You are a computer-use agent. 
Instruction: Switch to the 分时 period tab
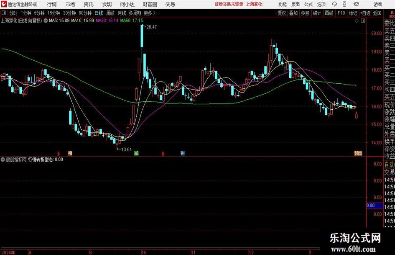13,13
